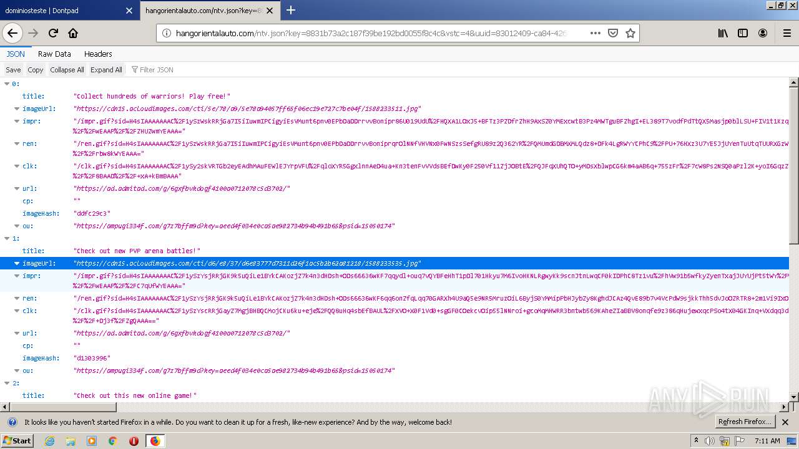Open the Start menu
This screenshot has height=449, width=799.
(17, 441)
